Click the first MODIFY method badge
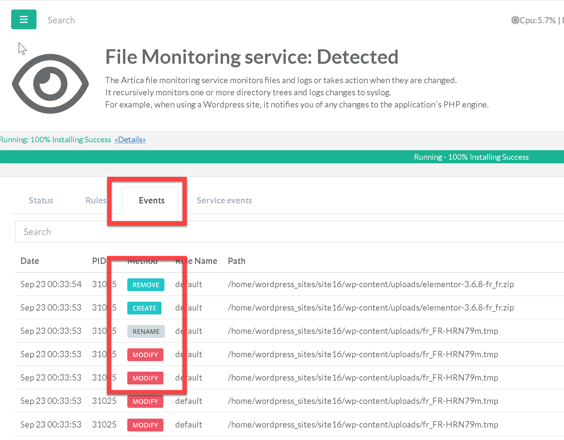Image resolution: width=564 pixels, height=440 pixels. 145,355
